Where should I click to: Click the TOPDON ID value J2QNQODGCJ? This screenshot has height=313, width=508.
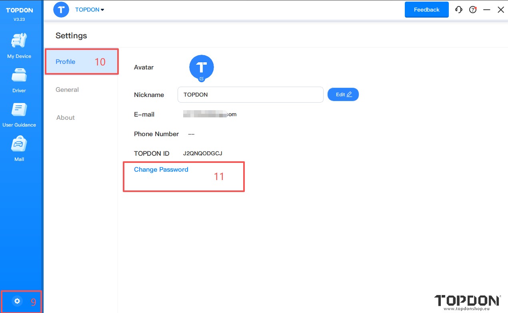(202, 153)
